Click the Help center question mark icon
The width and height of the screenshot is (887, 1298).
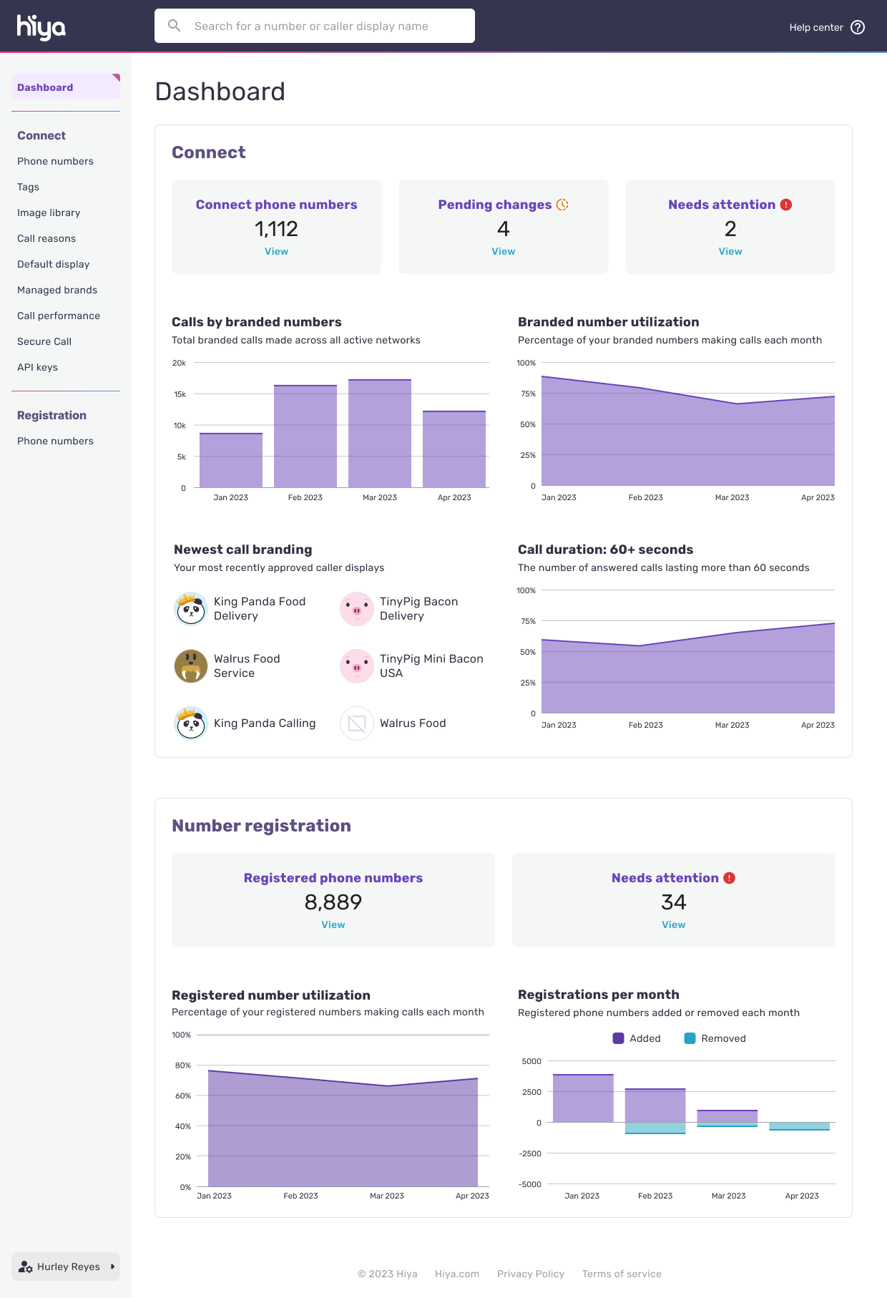coord(858,27)
